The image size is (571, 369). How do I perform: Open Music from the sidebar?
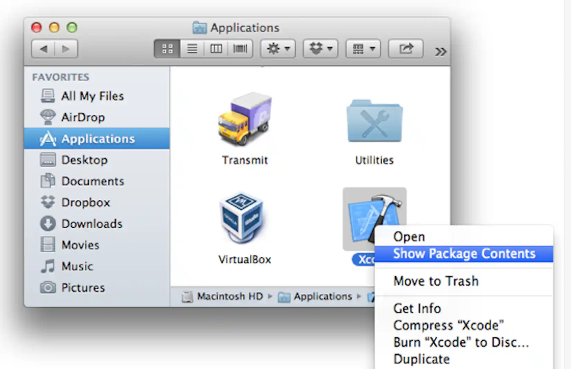[x=97, y=266]
